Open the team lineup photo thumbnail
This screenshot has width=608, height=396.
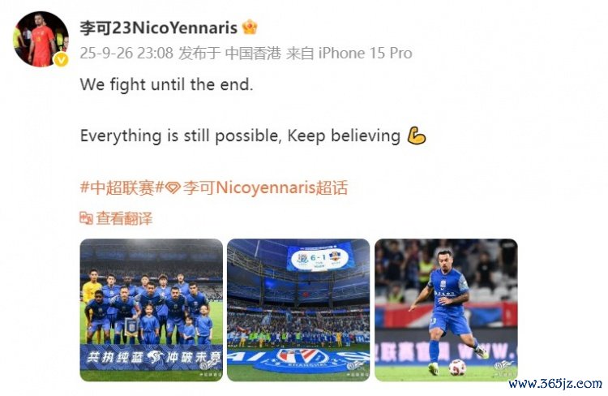click(152, 310)
